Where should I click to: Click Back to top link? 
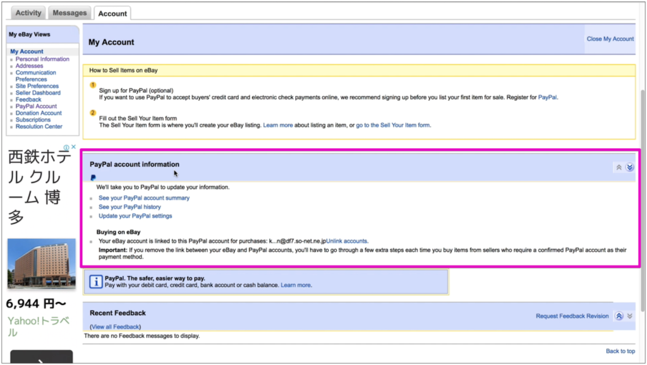click(x=620, y=351)
